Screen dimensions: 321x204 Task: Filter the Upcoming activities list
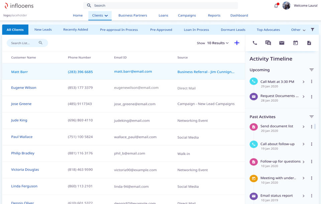coord(311,70)
